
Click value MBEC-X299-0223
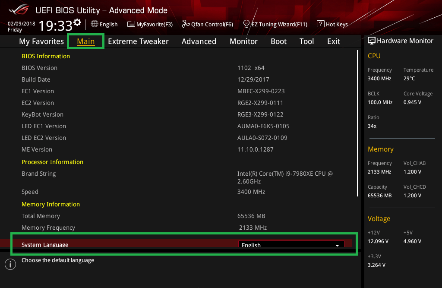tap(261, 91)
